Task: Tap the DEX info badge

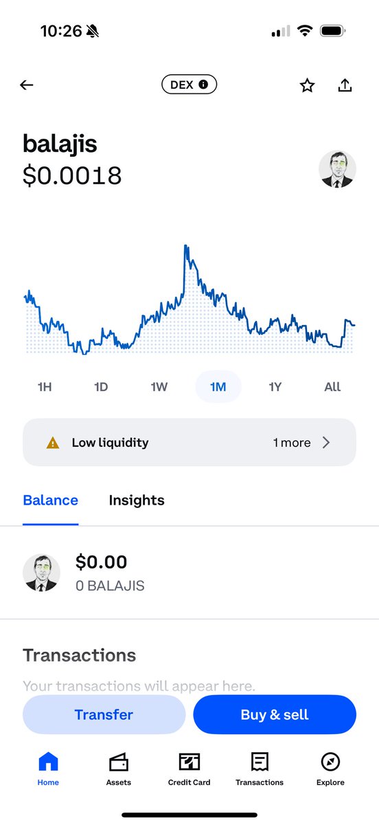Action: (189, 85)
